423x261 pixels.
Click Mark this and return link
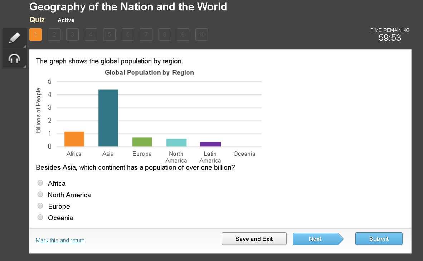[x=60, y=240]
